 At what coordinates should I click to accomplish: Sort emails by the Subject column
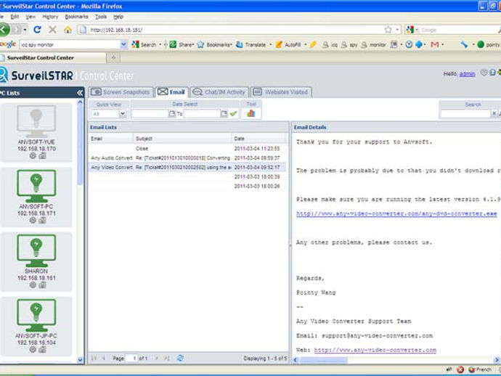pyautogui.click(x=182, y=139)
